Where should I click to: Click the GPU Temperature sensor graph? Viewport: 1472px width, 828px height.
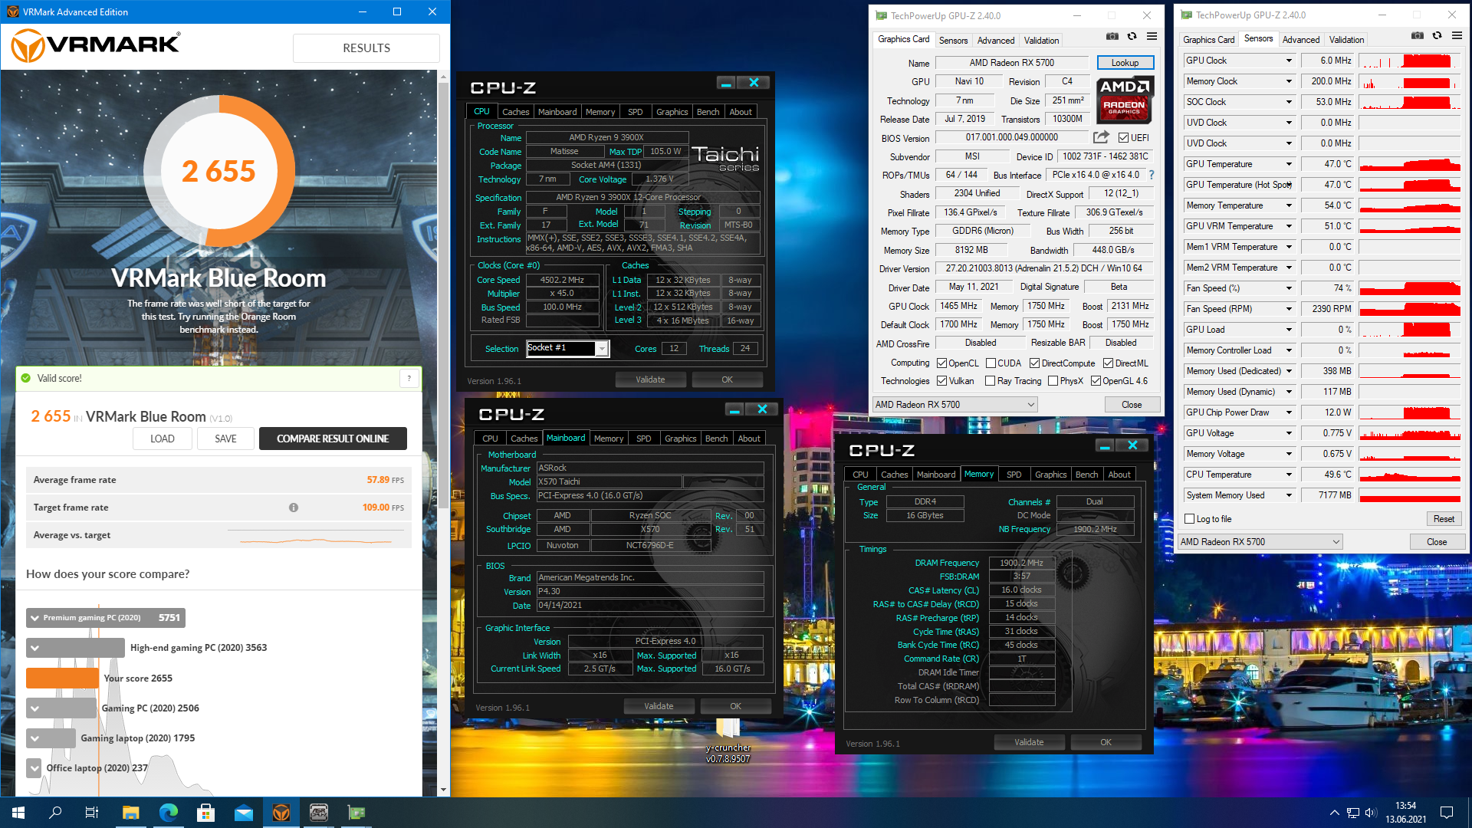(x=1411, y=164)
